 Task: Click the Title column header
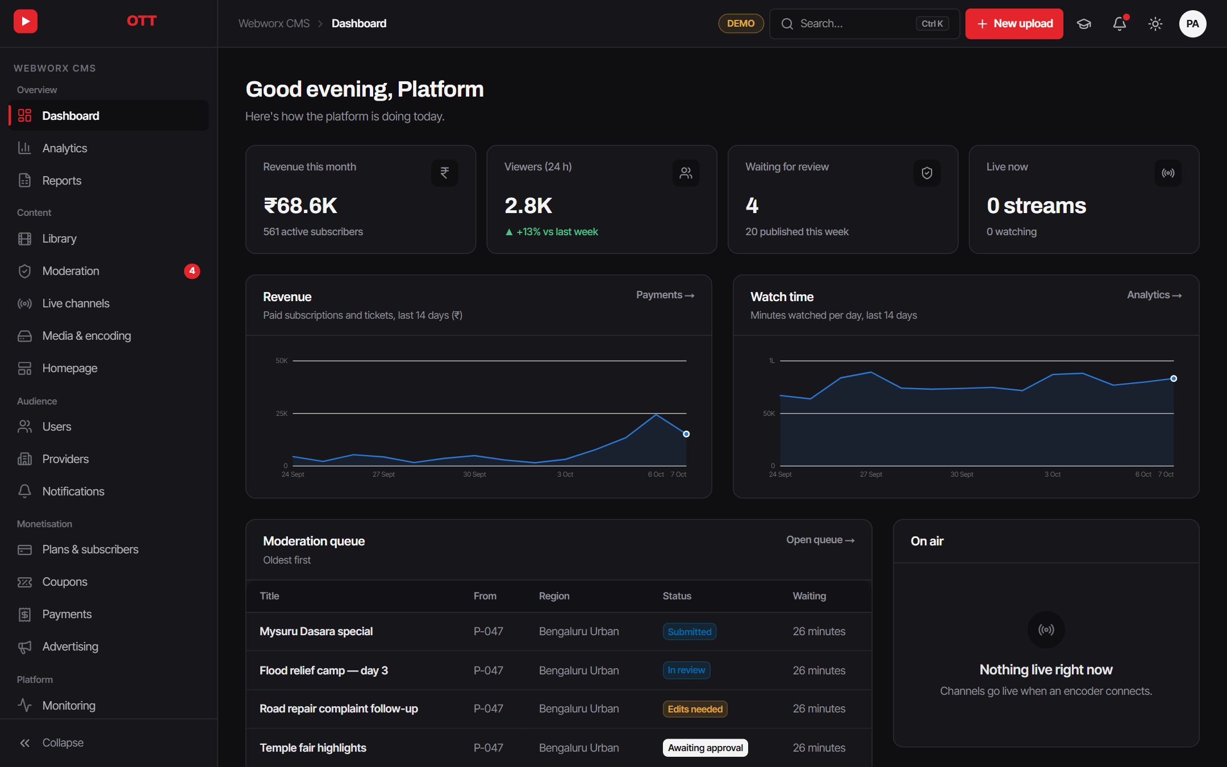269,596
